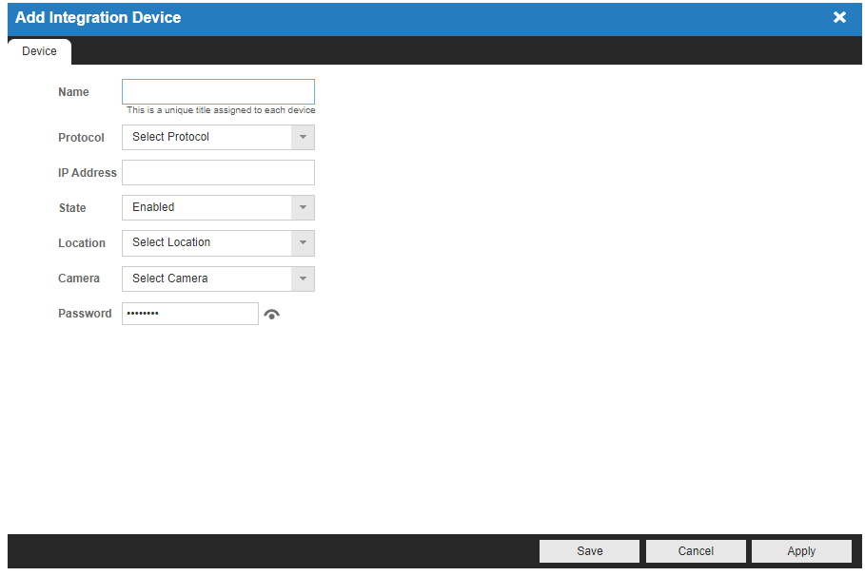This screenshot has height=576, width=865.
Task: Click the IP Address input field
Action: 217,172
